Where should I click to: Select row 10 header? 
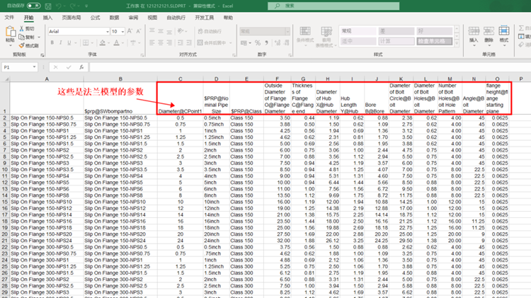click(5, 169)
